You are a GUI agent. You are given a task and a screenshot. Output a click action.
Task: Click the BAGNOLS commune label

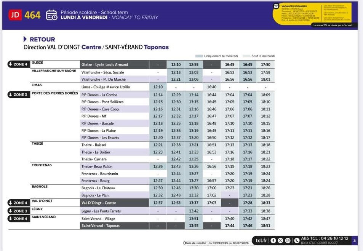point(40,186)
